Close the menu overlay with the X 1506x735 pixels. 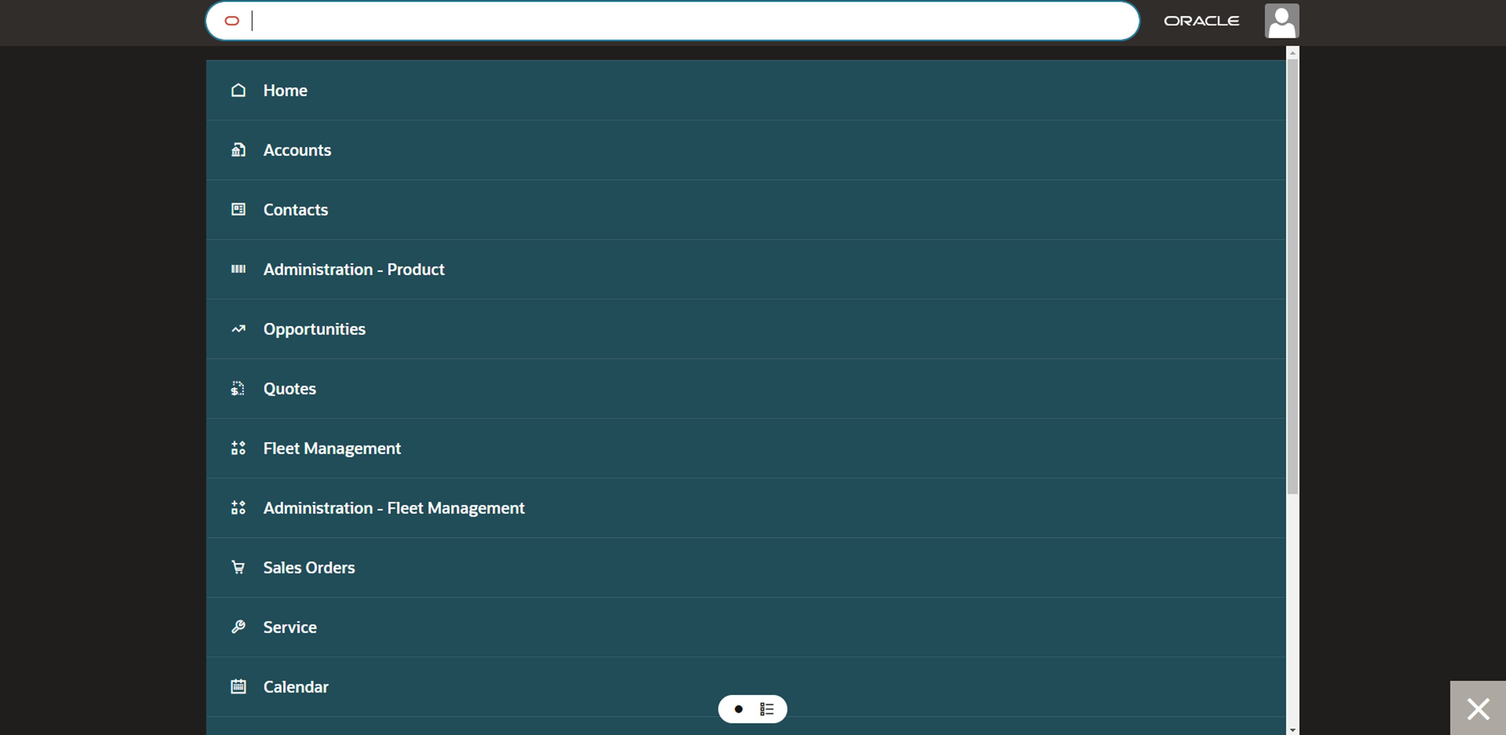pyautogui.click(x=1479, y=709)
